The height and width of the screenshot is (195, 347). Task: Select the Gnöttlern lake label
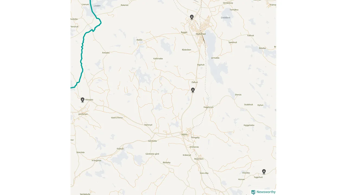pyautogui.click(x=226, y=18)
